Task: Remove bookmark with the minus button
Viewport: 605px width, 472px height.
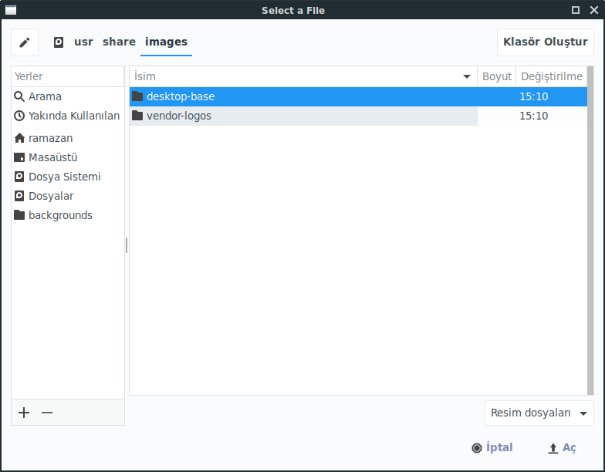Action: pos(47,413)
